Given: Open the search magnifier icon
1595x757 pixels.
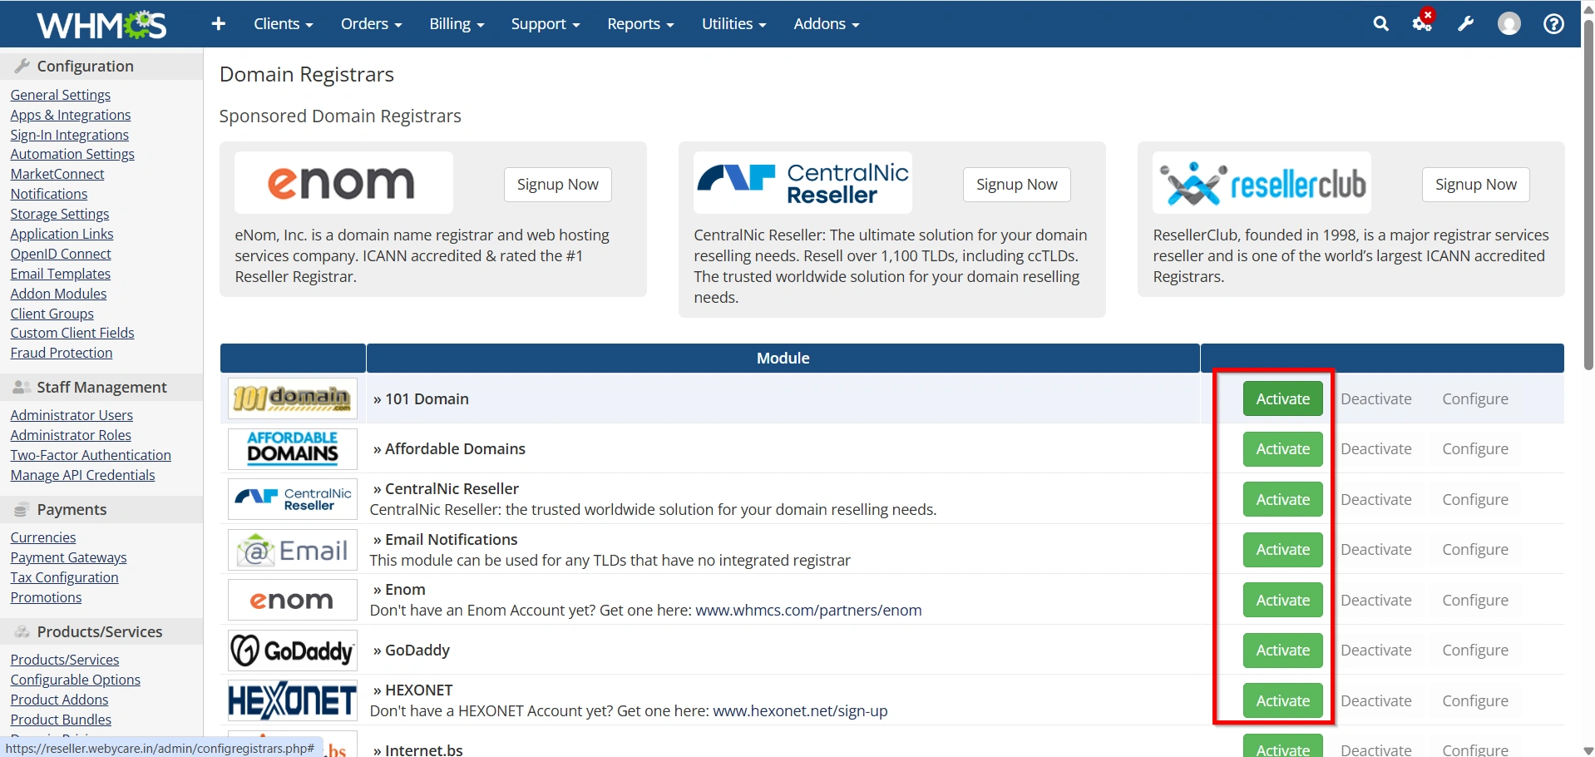Looking at the screenshot, I should (x=1380, y=24).
